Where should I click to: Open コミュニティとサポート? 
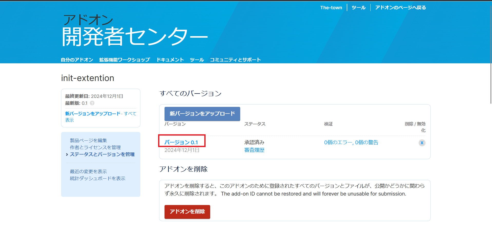click(235, 59)
